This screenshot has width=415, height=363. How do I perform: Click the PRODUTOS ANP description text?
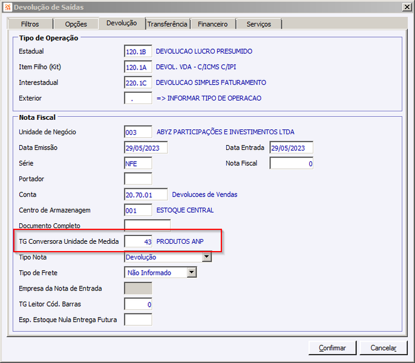tap(180, 241)
